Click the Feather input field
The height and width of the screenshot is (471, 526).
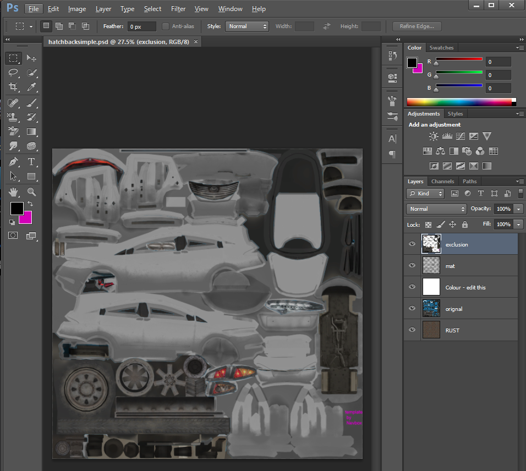141,26
